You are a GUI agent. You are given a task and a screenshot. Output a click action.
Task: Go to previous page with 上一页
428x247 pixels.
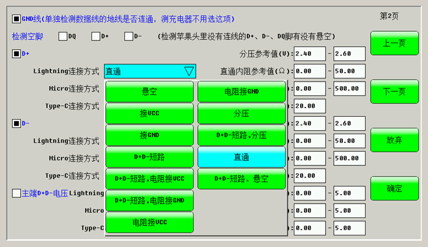[394, 43]
